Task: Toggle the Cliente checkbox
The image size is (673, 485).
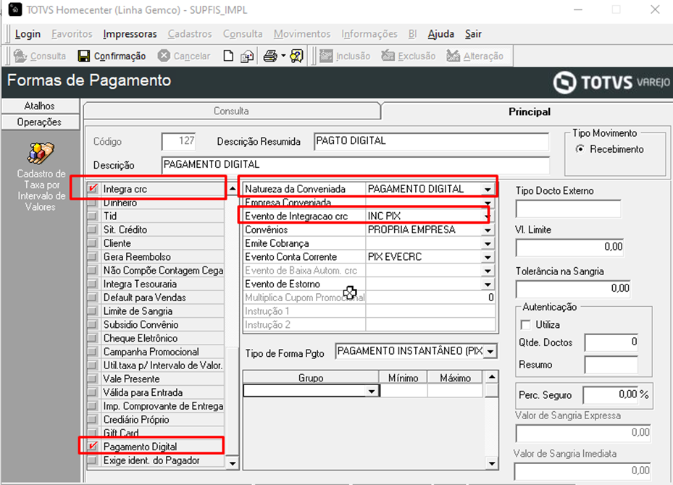Action: point(92,243)
